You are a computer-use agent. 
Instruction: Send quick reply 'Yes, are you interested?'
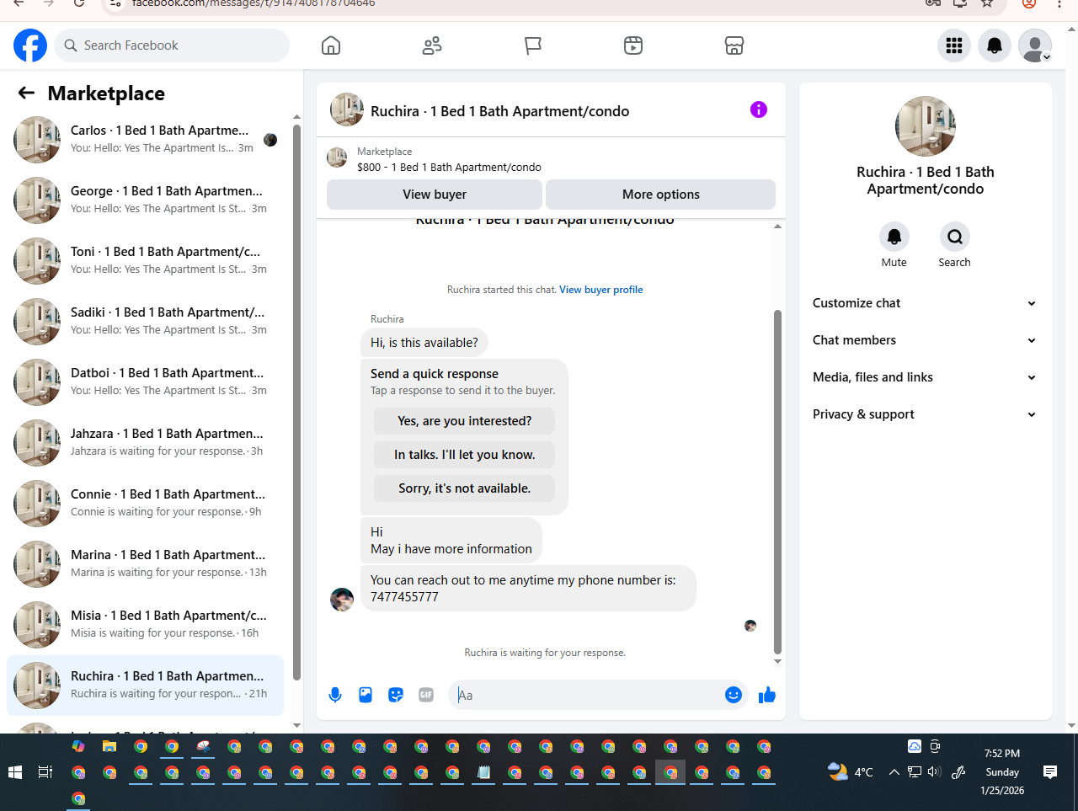tap(465, 421)
